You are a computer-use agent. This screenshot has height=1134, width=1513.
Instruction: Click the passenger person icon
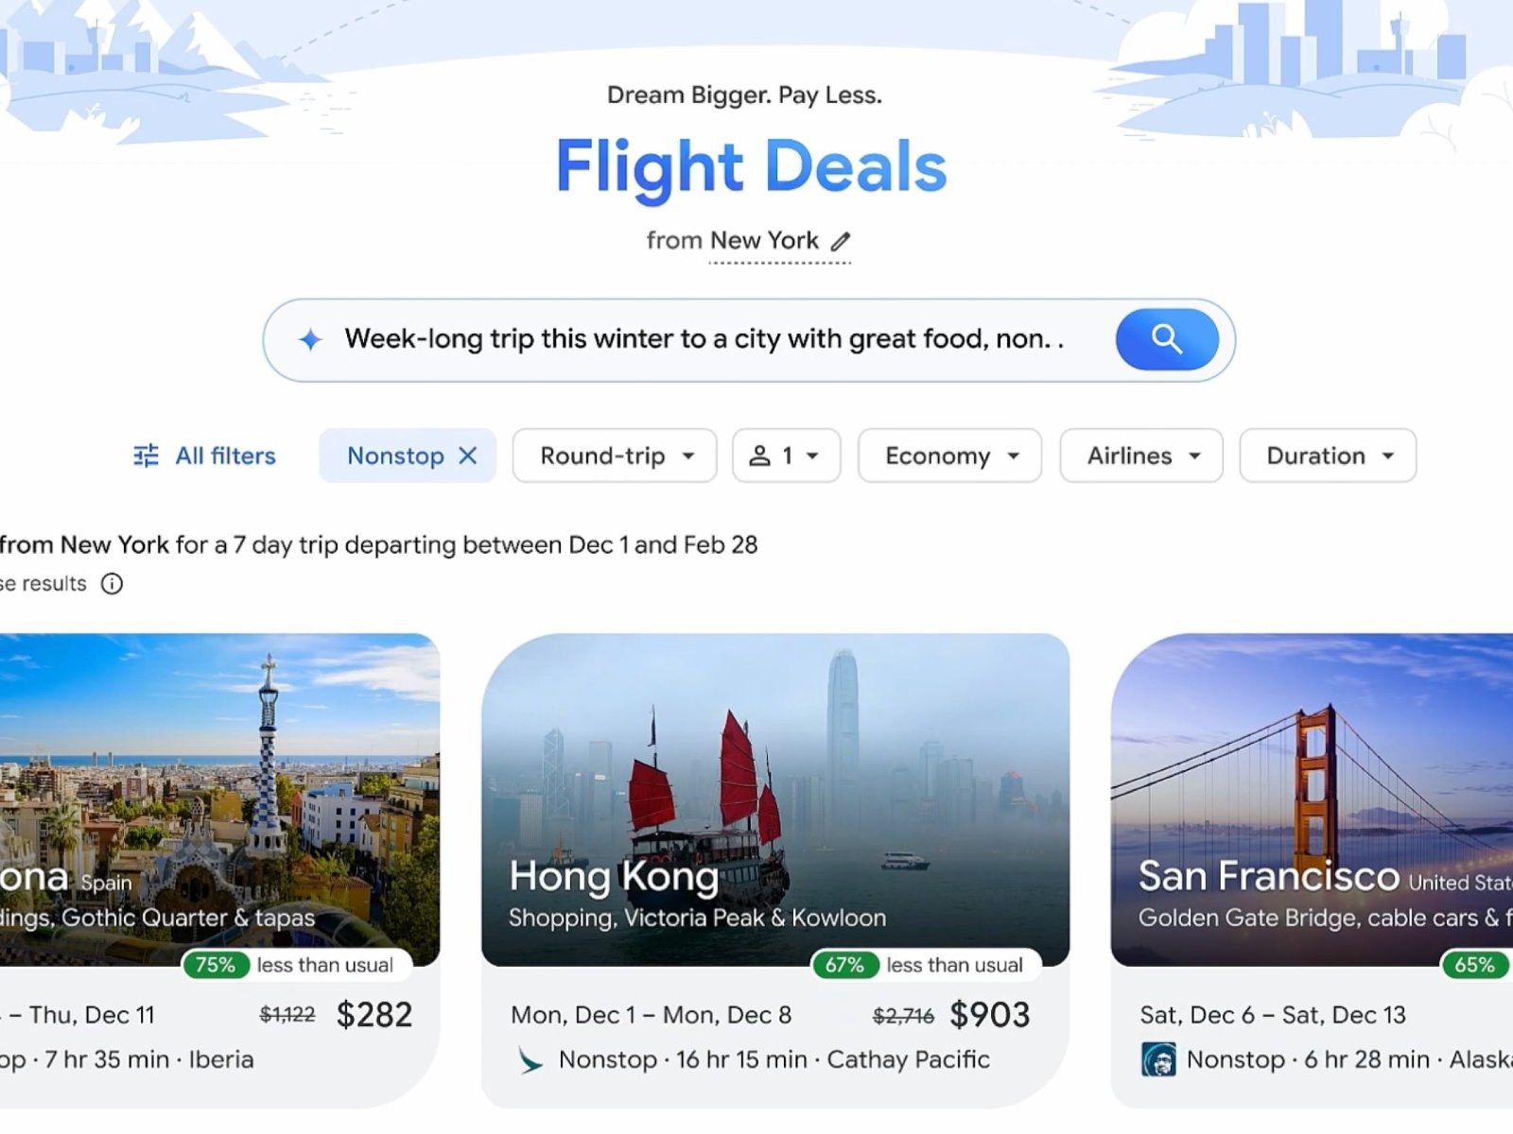(x=759, y=455)
